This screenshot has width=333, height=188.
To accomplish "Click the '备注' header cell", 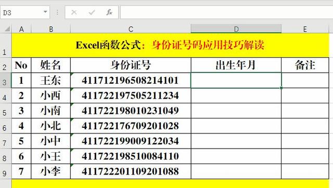I will (305, 65).
